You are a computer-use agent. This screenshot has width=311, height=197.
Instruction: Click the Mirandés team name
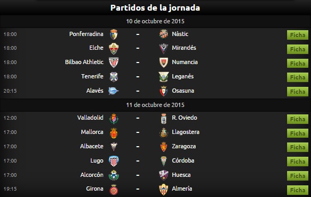click(x=184, y=48)
